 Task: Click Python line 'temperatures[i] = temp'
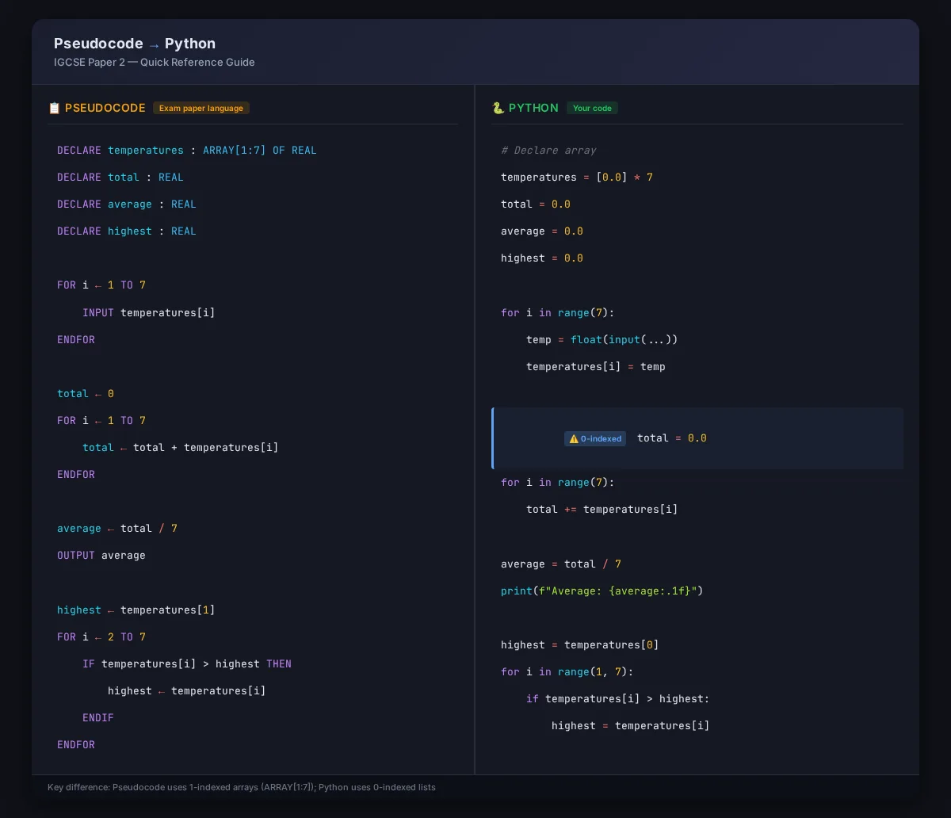[x=596, y=367]
